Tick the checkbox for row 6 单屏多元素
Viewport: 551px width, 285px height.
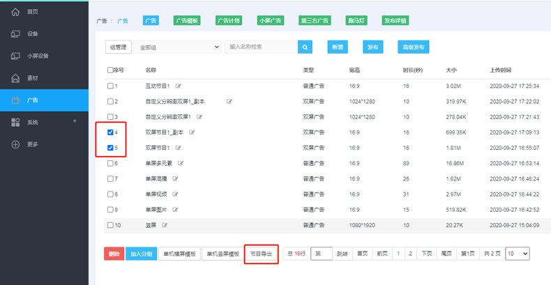click(110, 163)
